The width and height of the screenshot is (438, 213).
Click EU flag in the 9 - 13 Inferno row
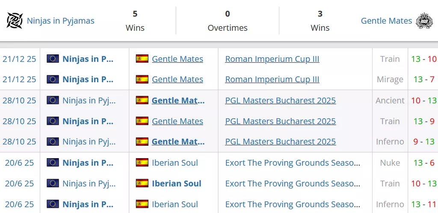(53, 141)
